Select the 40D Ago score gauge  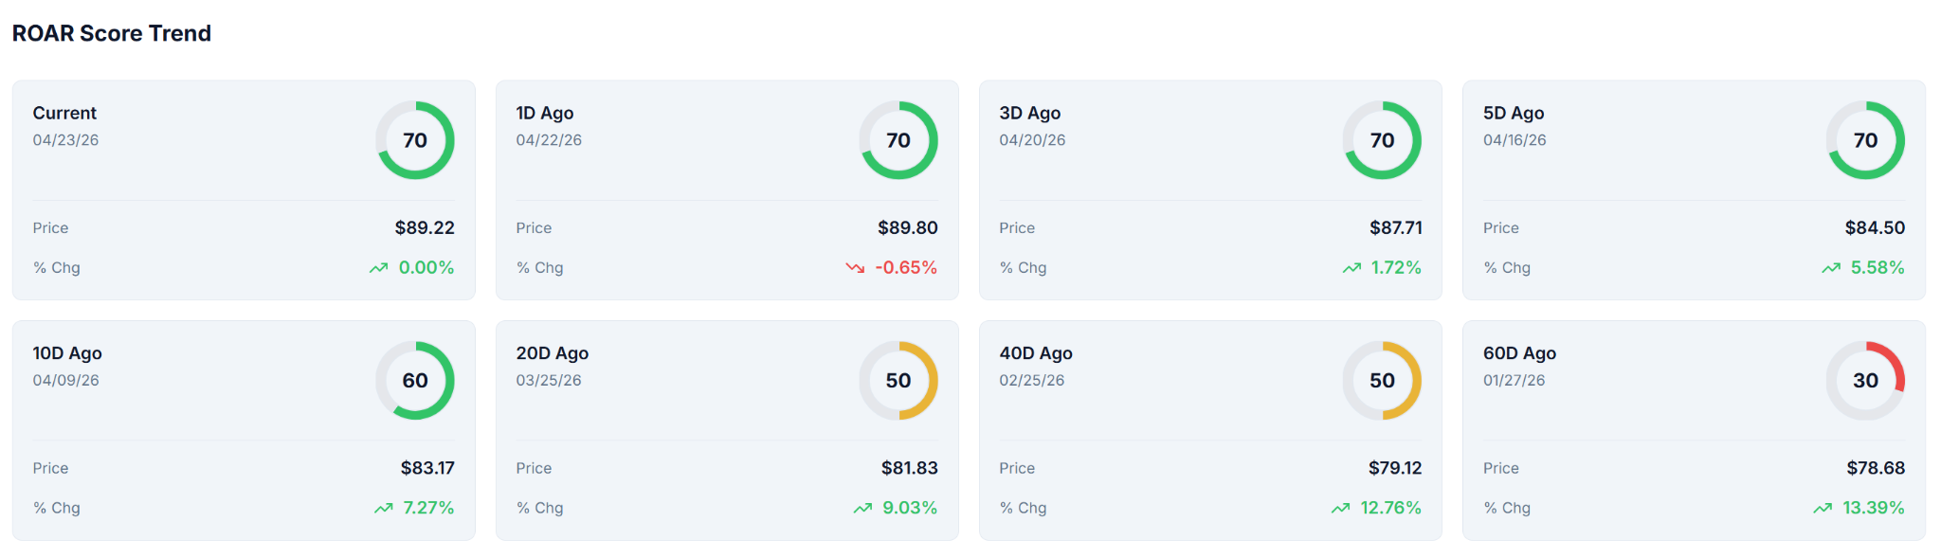click(1382, 381)
